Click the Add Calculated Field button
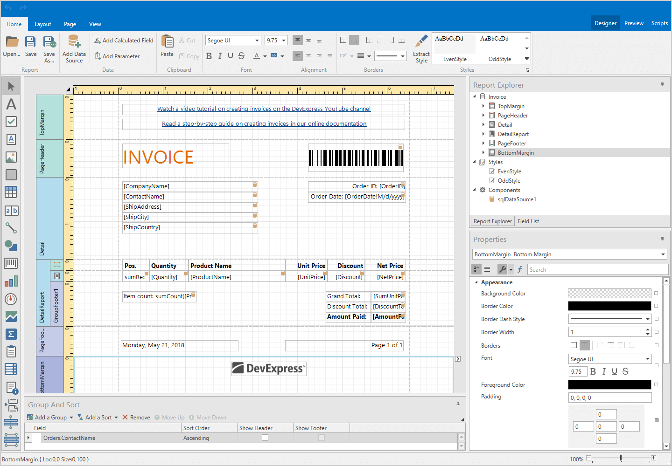Viewport: 672px width, 466px height. click(x=124, y=41)
